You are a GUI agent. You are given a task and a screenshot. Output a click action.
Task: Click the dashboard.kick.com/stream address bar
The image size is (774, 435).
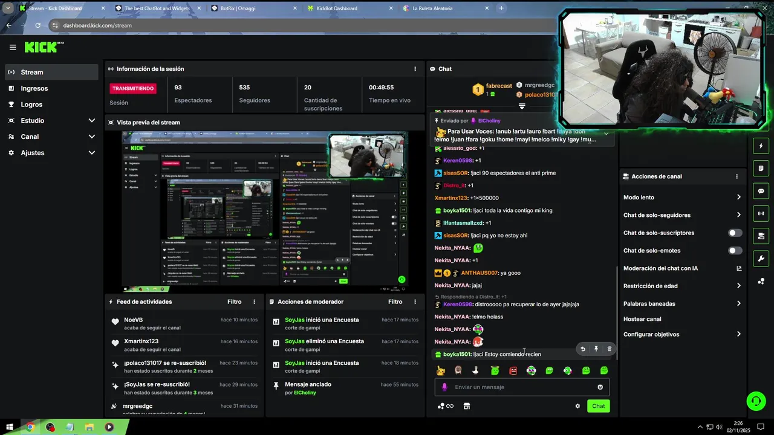(x=97, y=25)
